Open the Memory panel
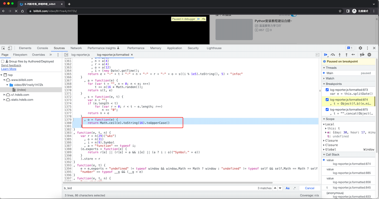Image resolution: width=379 pixels, height=199 pixels. coord(156,48)
